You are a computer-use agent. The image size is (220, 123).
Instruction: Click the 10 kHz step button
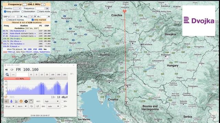(42, 74)
